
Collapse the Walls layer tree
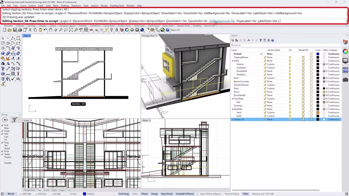pyautogui.click(x=233, y=61)
